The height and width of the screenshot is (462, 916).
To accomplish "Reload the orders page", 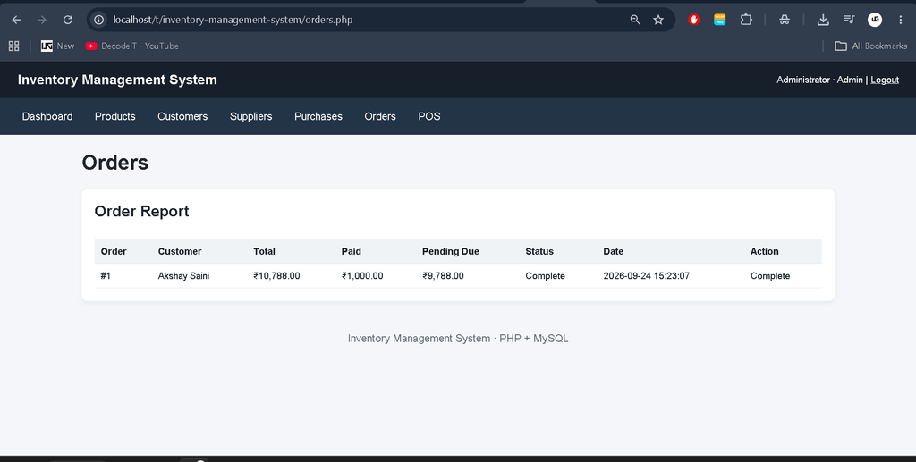I will click(68, 20).
